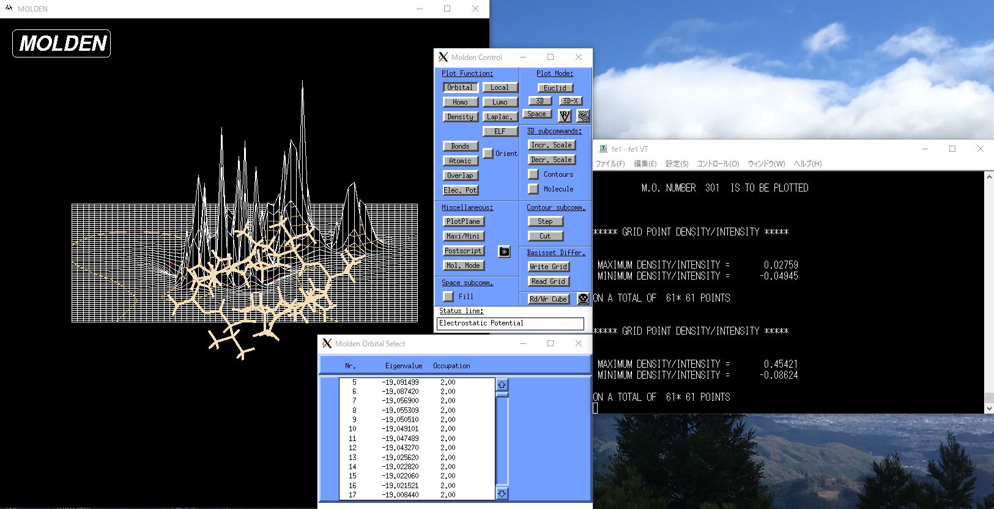Toggle the Orient checkbox
994x509 pixels.
[x=488, y=154]
